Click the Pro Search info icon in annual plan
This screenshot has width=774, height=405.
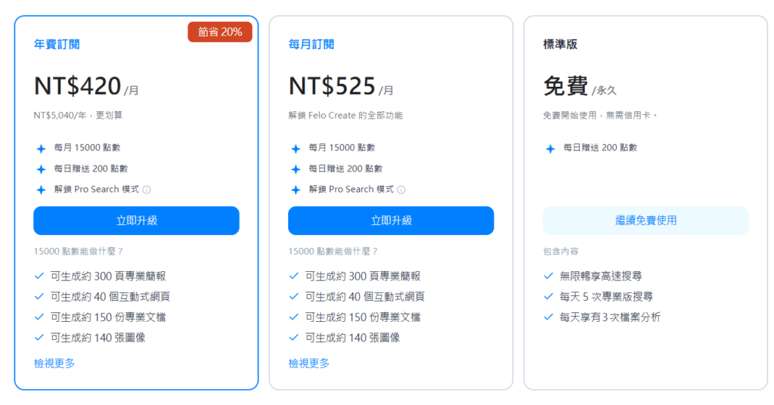click(x=147, y=190)
